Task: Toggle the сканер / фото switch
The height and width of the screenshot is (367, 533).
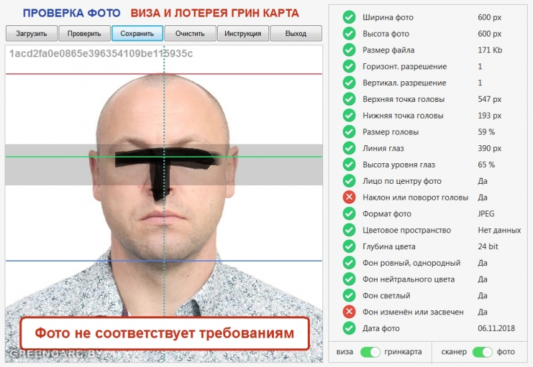Action: (x=482, y=352)
